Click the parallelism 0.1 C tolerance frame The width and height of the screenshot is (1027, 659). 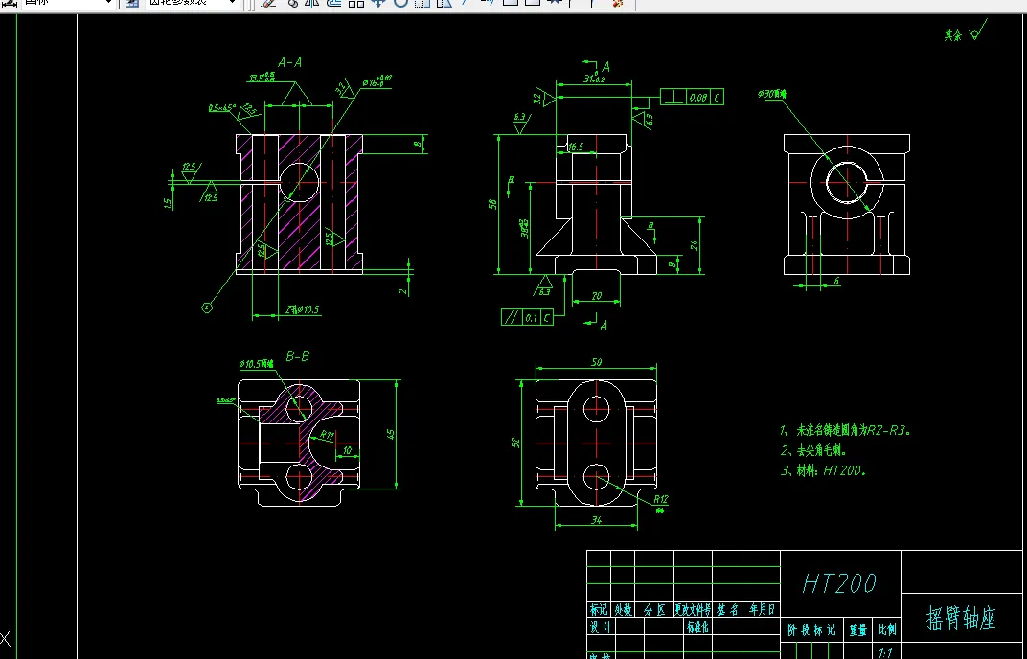click(527, 317)
